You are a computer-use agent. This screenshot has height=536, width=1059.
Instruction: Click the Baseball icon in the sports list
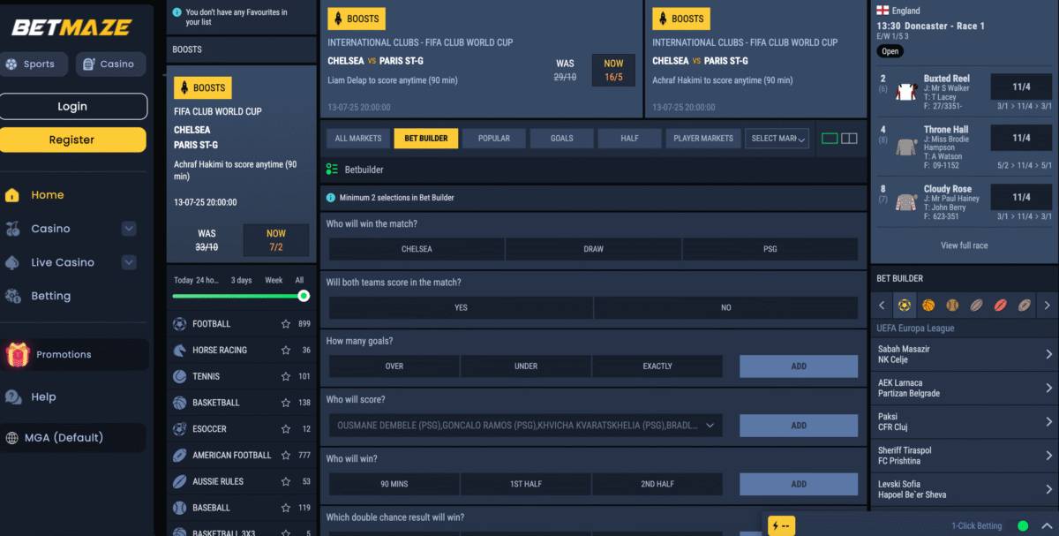click(180, 508)
